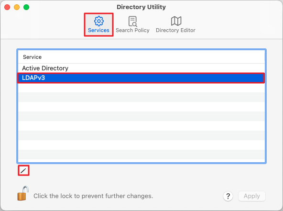Click the Services text label in the toolbar
Image resolution: width=283 pixels, height=211 pixels.
98,30
